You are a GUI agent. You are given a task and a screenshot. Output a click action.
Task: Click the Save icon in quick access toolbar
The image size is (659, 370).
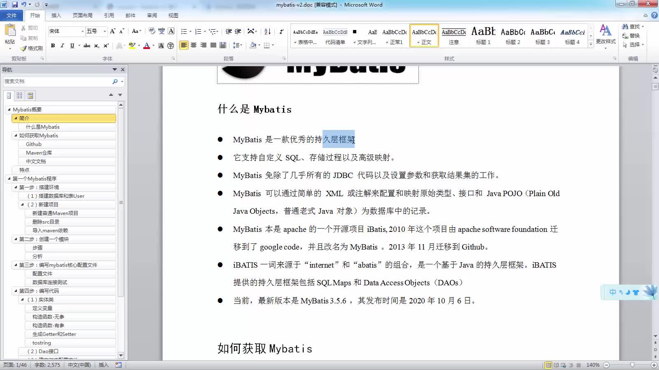point(15,5)
